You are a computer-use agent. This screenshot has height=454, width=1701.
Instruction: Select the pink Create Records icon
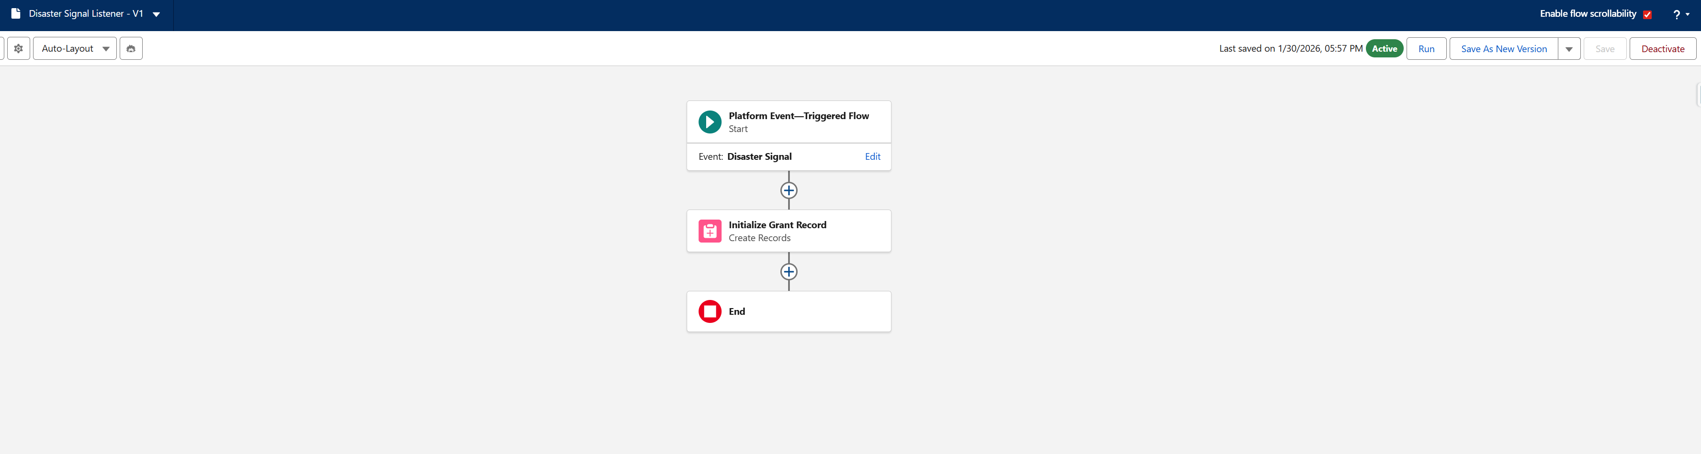point(710,231)
